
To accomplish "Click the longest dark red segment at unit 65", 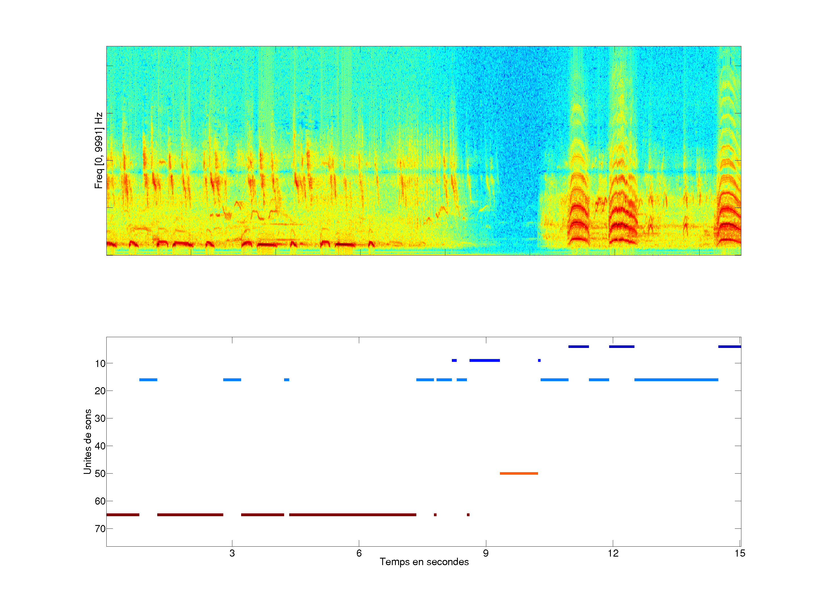I will point(352,515).
